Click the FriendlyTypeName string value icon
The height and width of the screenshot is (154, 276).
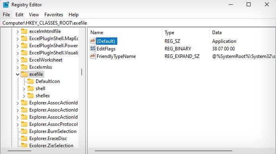pyautogui.click(x=92, y=56)
